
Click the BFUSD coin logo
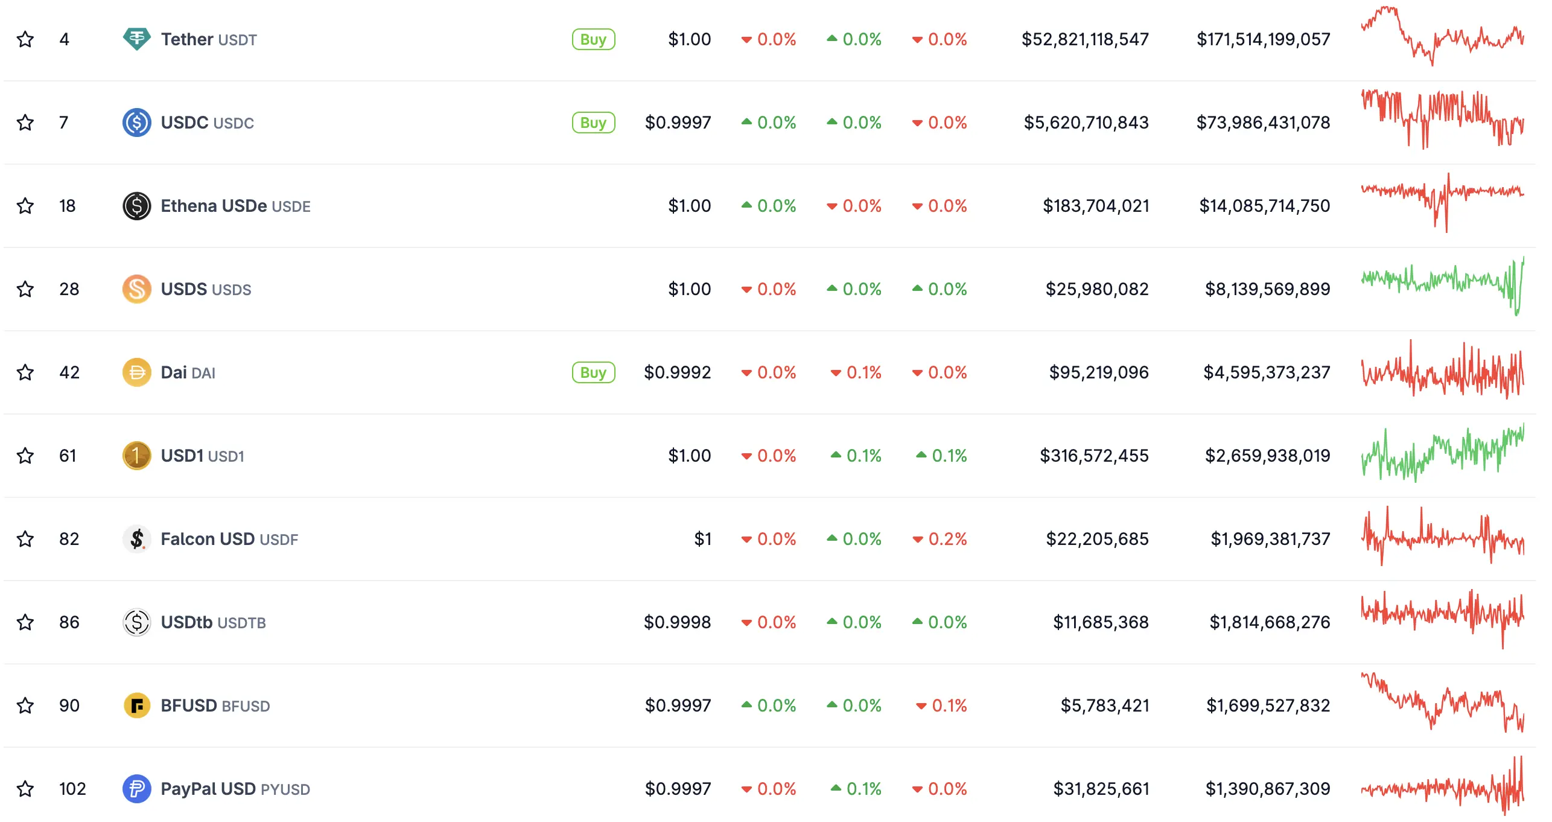pos(138,706)
